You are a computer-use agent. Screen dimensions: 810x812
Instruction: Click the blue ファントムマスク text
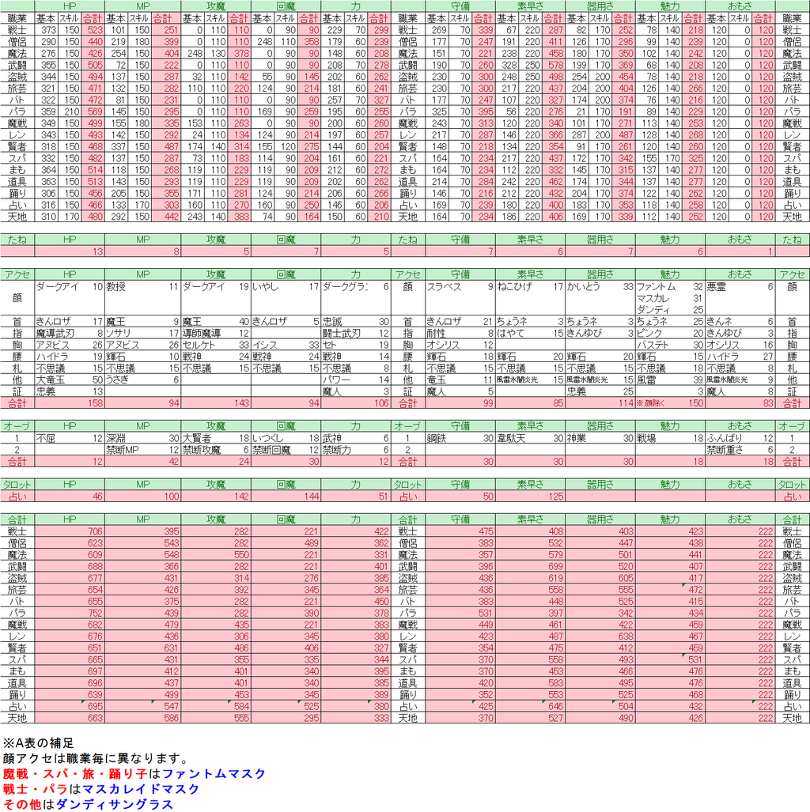pos(214,774)
